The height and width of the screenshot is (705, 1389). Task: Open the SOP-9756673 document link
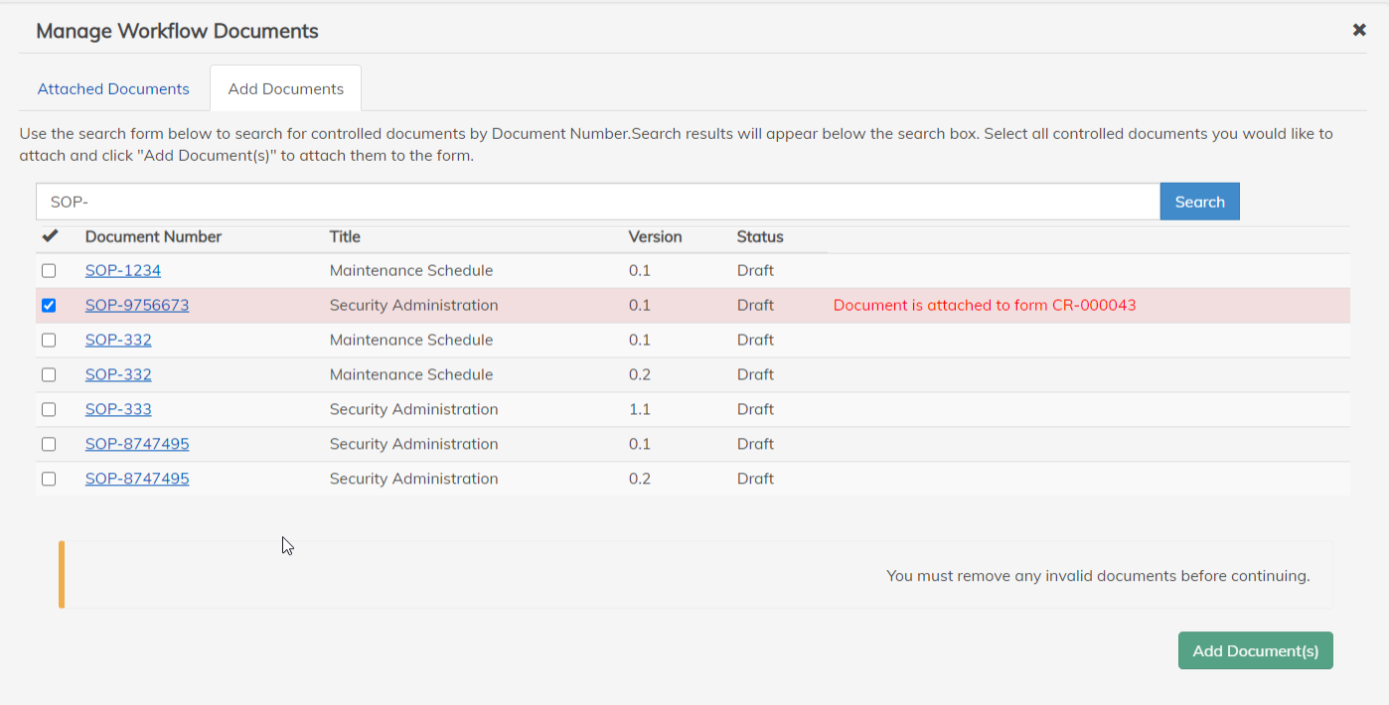tap(137, 306)
